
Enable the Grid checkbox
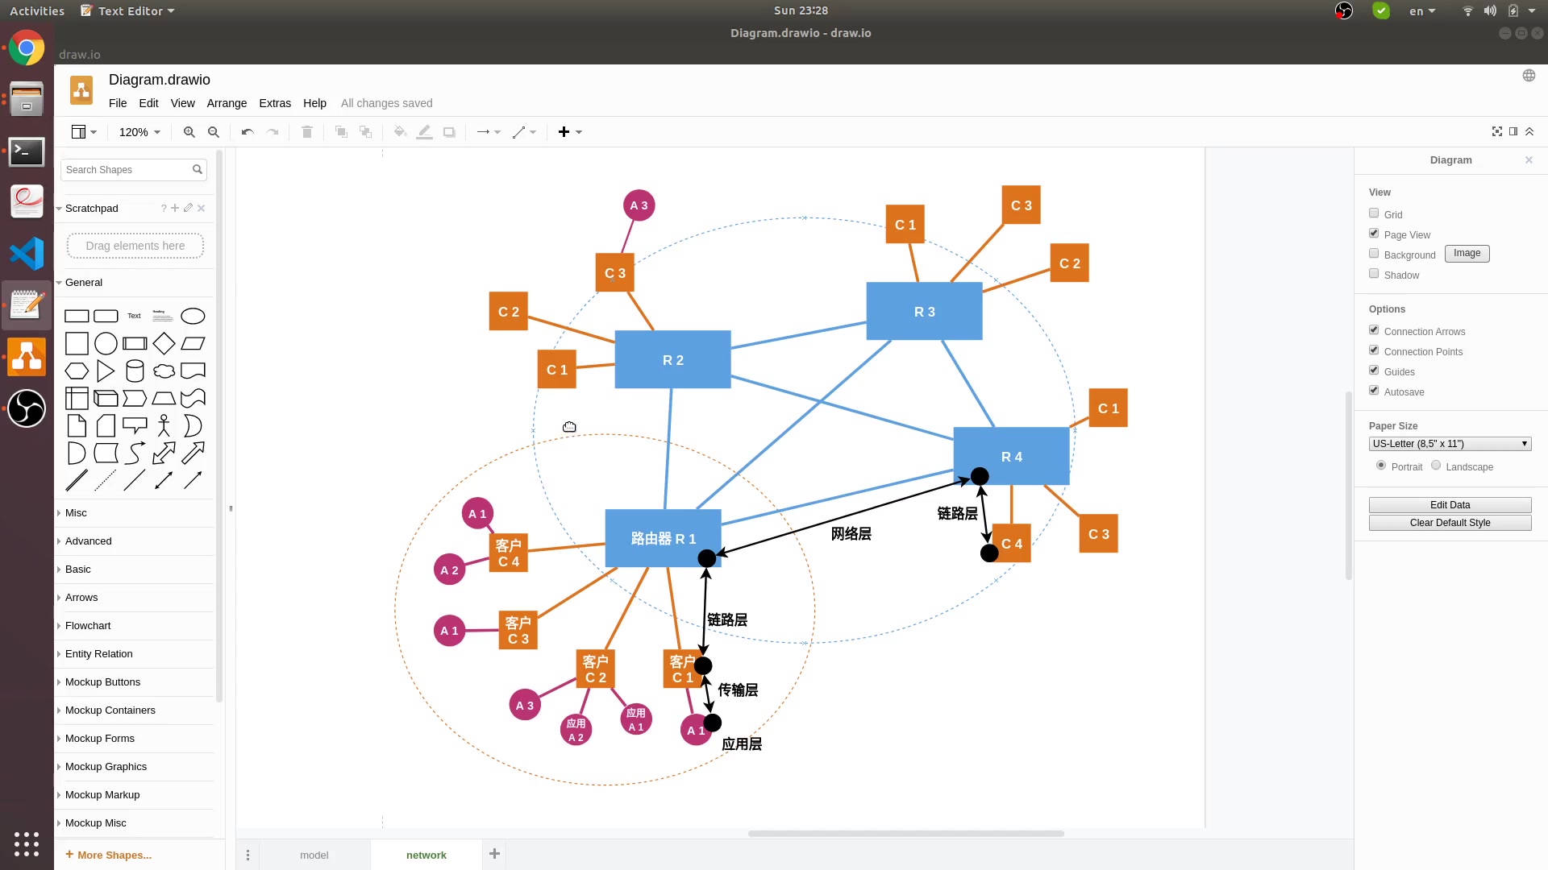pyautogui.click(x=1374, y=213)
